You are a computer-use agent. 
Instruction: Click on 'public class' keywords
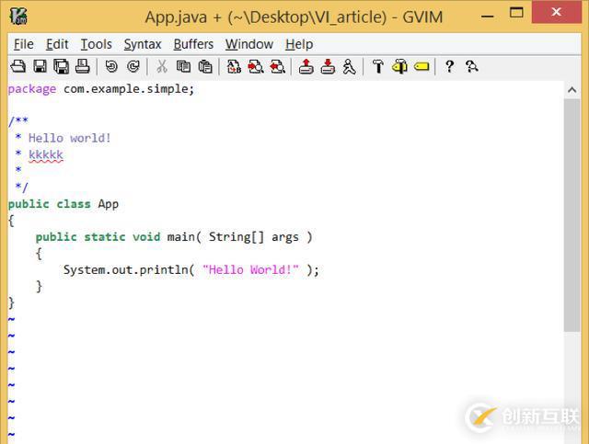click(49, 204)
